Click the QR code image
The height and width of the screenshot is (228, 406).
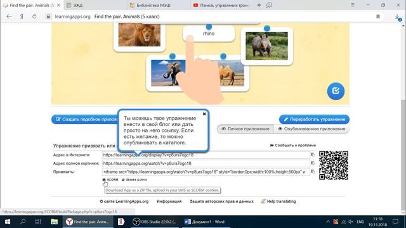334,165
